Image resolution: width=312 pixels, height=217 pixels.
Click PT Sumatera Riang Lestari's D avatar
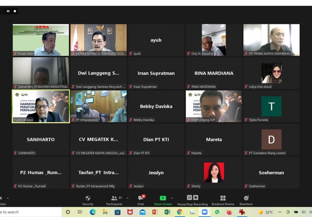pos(271,140)
